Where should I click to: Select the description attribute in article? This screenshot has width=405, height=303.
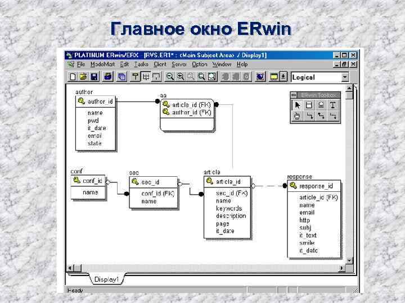tap(231, 216)
